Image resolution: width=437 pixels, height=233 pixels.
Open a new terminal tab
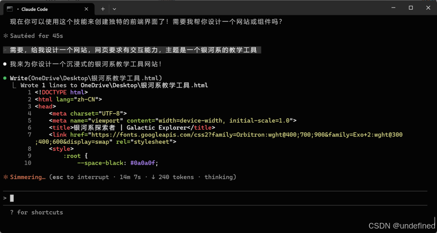pyautogui.click(x=103, y=9)
